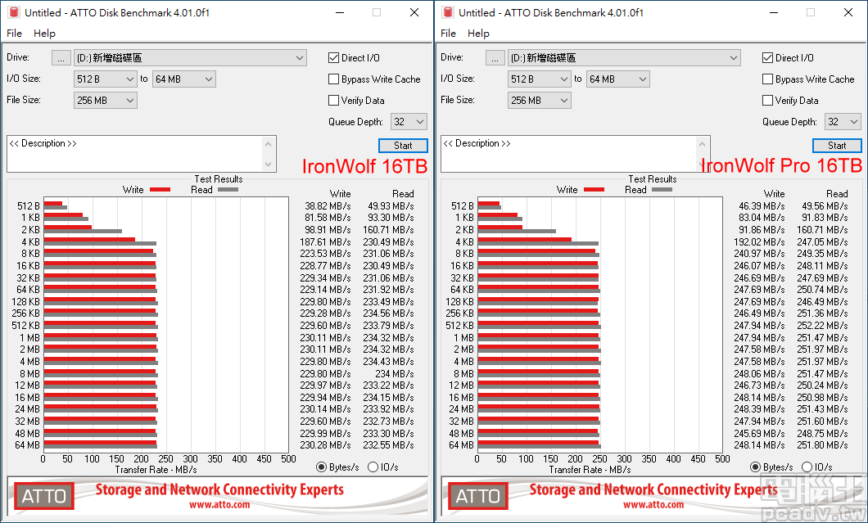The height and width of the screenshot is (523, 868).
Task: Click right window write value 46.39 MB/s
Action: [762, 206]
